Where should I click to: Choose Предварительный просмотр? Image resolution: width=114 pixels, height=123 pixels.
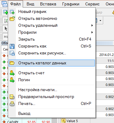pos(52,97)
